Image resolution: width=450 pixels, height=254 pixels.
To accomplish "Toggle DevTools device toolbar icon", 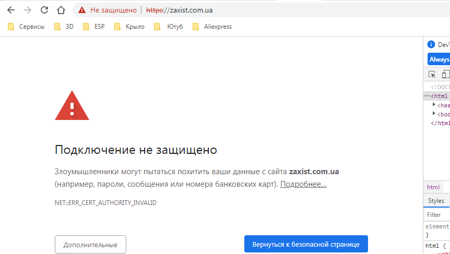I will click(446, 75).
